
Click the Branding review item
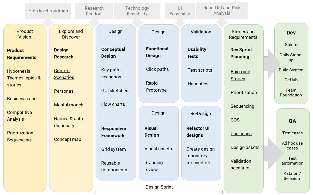(x=153, y=166)
